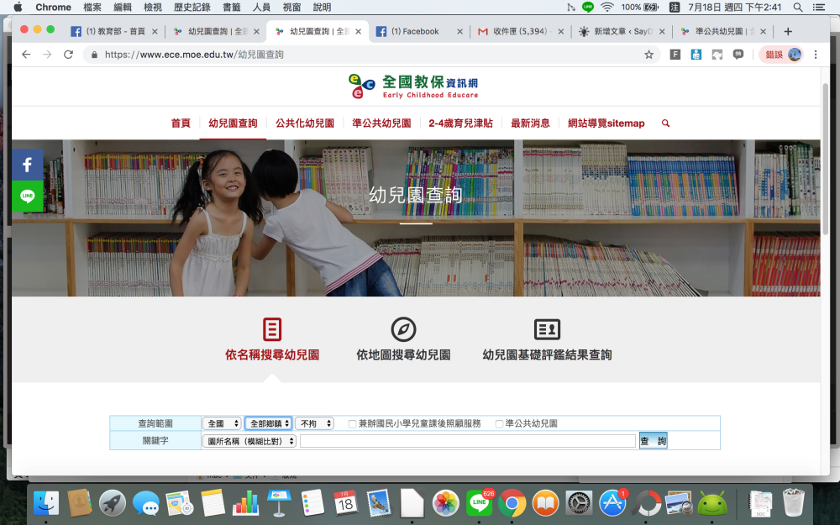Open the 編輯 menu

[123, 7]
